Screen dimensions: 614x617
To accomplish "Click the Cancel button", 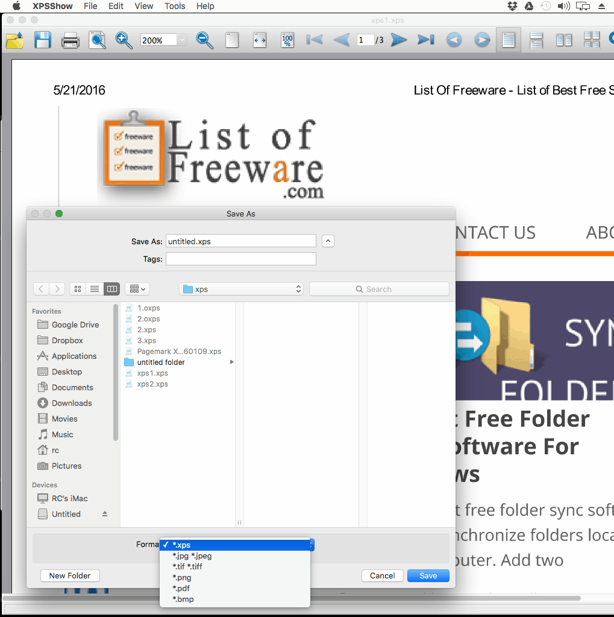I will coord(382,575).
